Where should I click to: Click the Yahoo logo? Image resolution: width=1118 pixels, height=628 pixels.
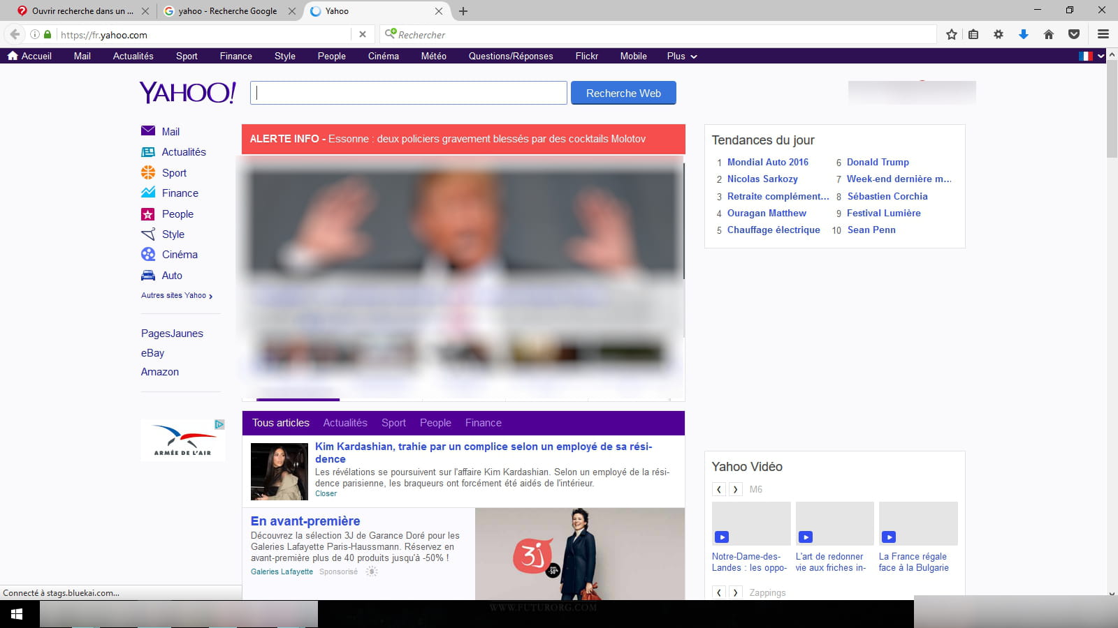point(187,92)
